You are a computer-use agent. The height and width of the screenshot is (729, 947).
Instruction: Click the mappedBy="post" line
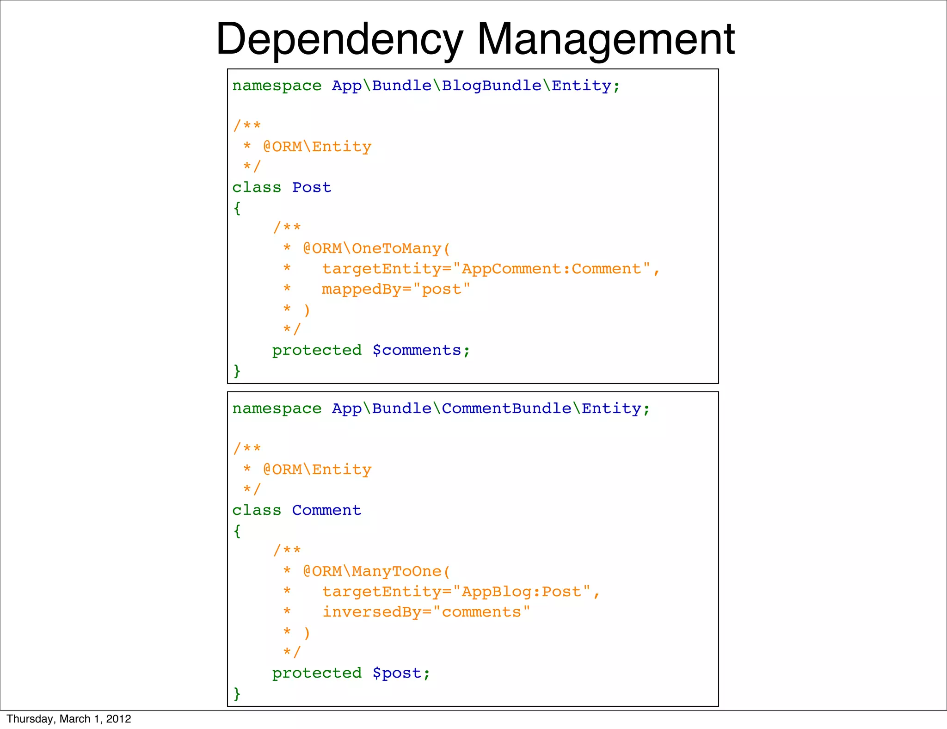tap(396, 289)
